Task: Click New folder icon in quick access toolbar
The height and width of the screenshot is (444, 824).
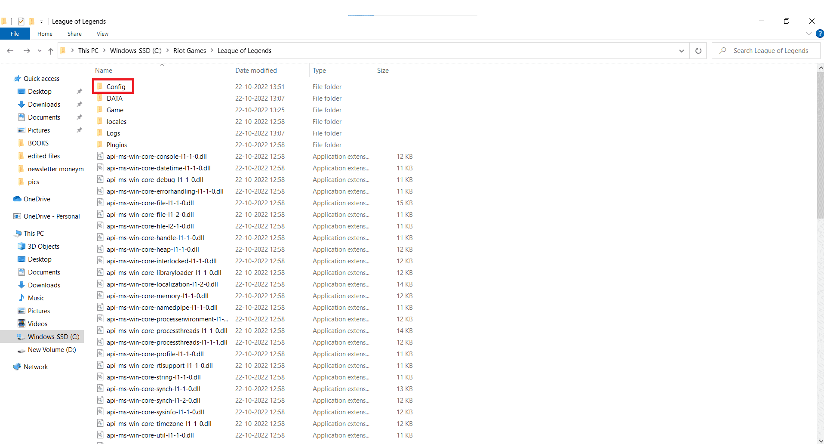Action: 32,22
